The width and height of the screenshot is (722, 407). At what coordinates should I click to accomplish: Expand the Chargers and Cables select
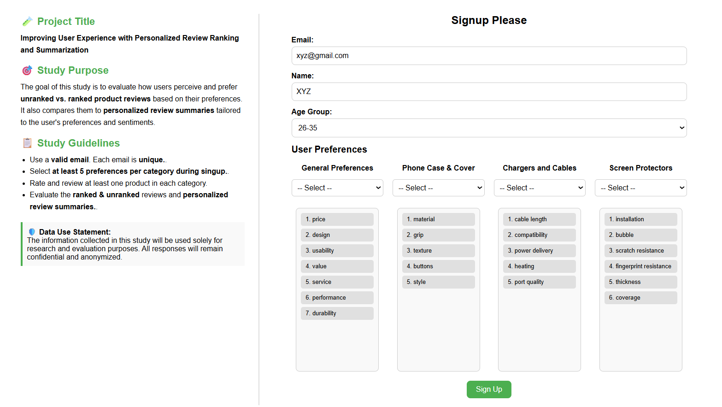tap(540, 188)
